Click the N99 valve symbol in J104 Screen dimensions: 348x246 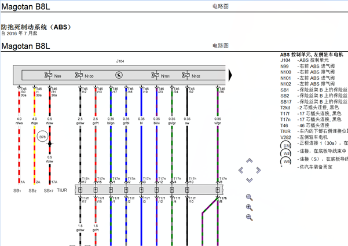tap(48, 75)
